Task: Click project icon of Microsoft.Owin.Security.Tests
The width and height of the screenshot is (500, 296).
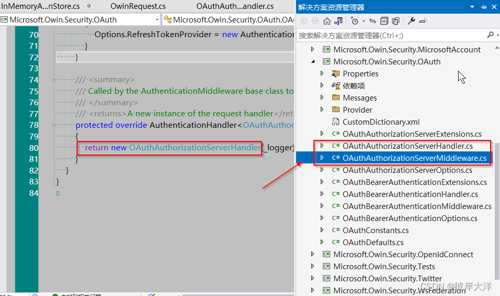Action: click(x=326, y=266)
